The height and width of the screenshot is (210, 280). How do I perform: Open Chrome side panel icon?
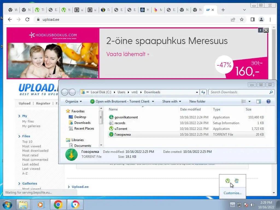pyautogui.click(x=252, y=19)
